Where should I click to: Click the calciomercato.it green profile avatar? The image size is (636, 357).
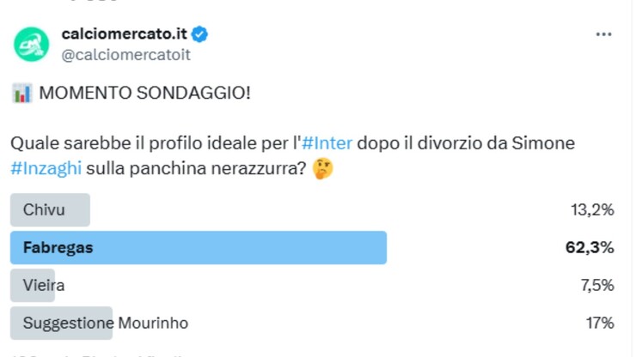tap(31, 43)
